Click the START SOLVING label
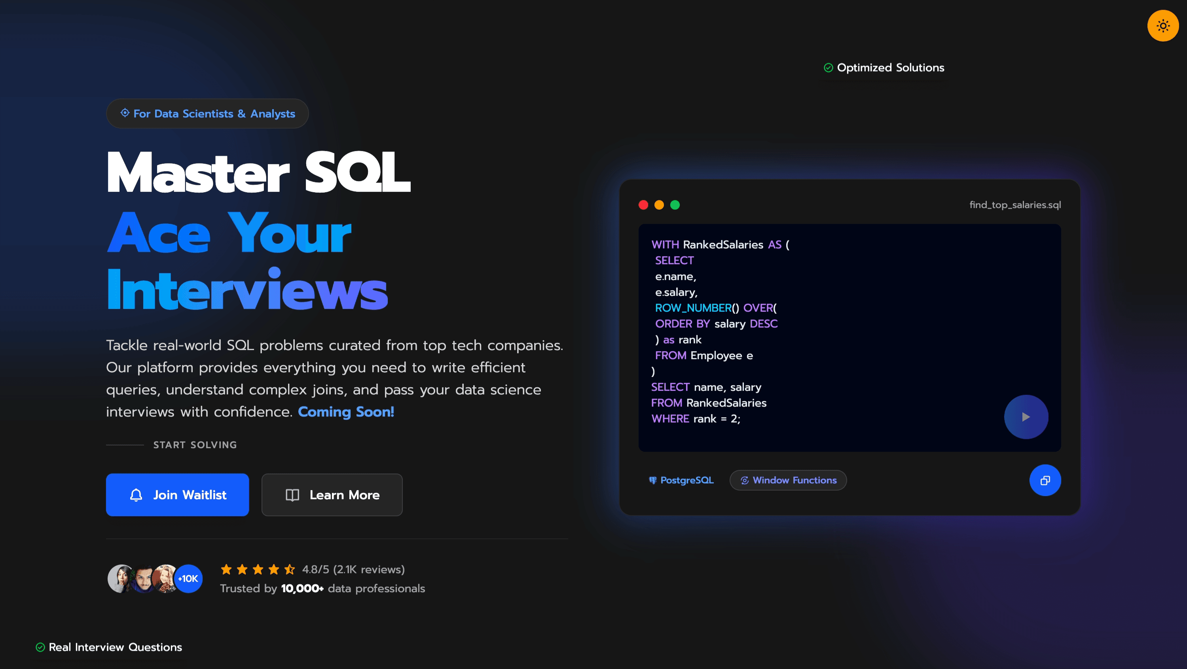This screenshot has height=669, width=1187. pos(195,445)
